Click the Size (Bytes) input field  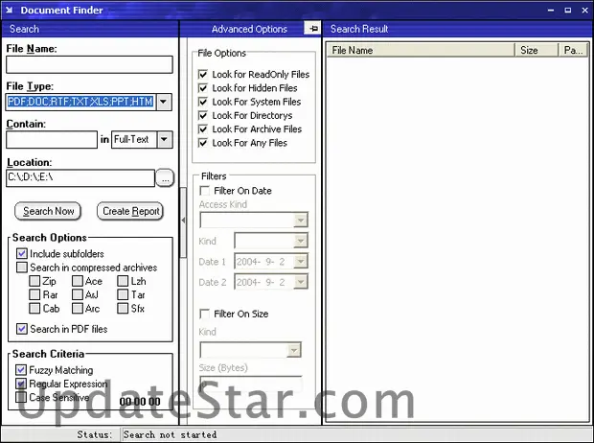pyautogui.click(x=251, y=385)
